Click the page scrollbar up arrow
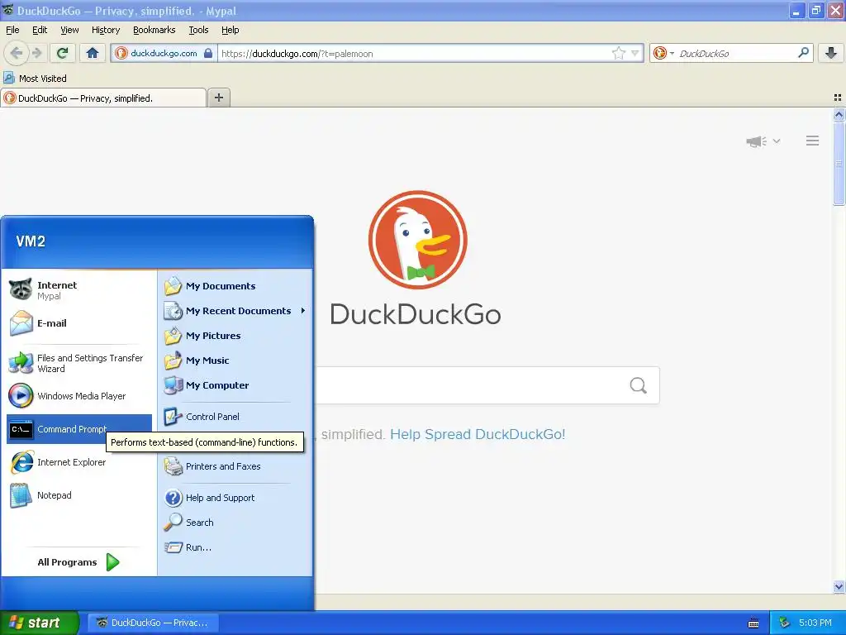This screenshot has width=846, height=635. 839,114
